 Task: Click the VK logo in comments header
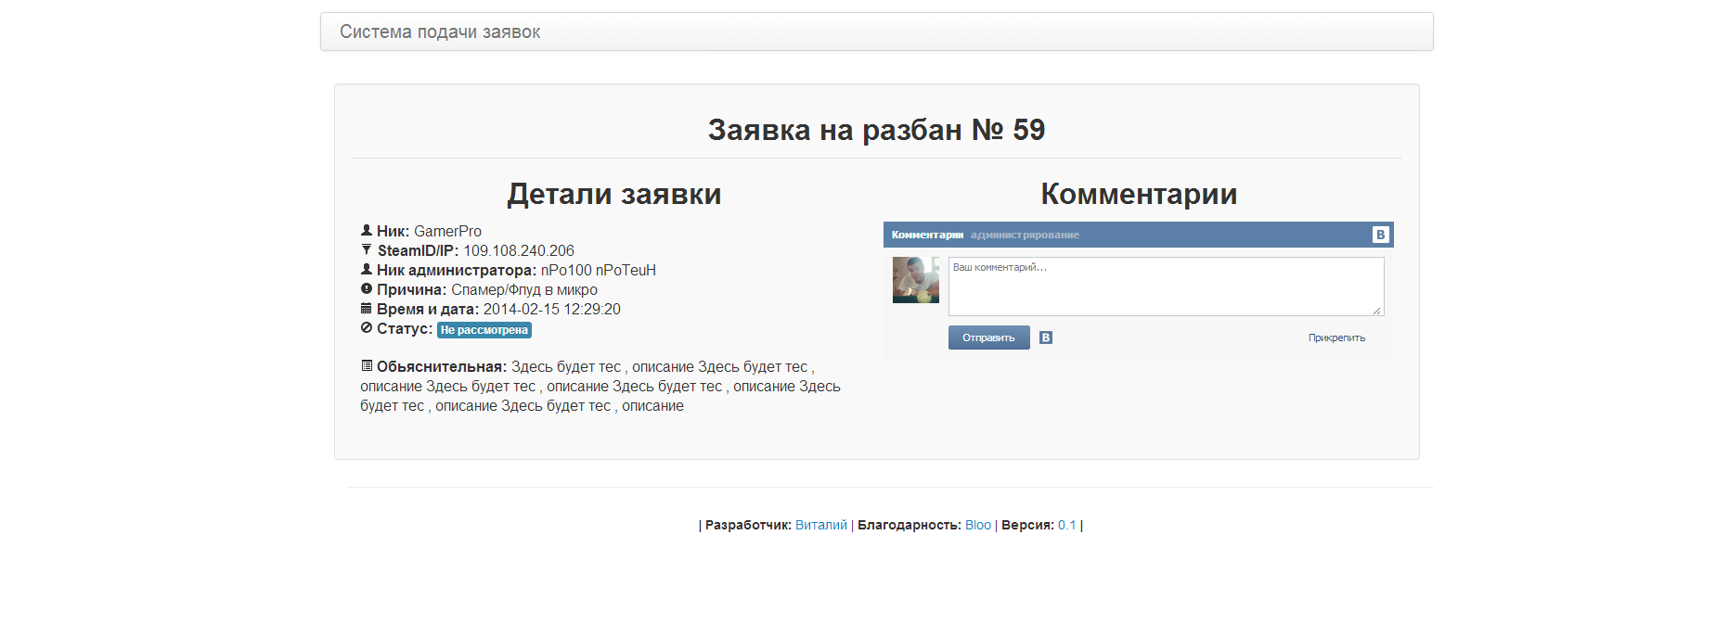click(x=1380, y=235)
